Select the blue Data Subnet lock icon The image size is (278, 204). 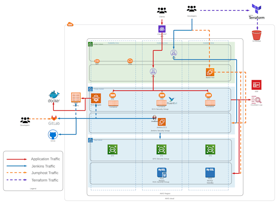(90, 140)
